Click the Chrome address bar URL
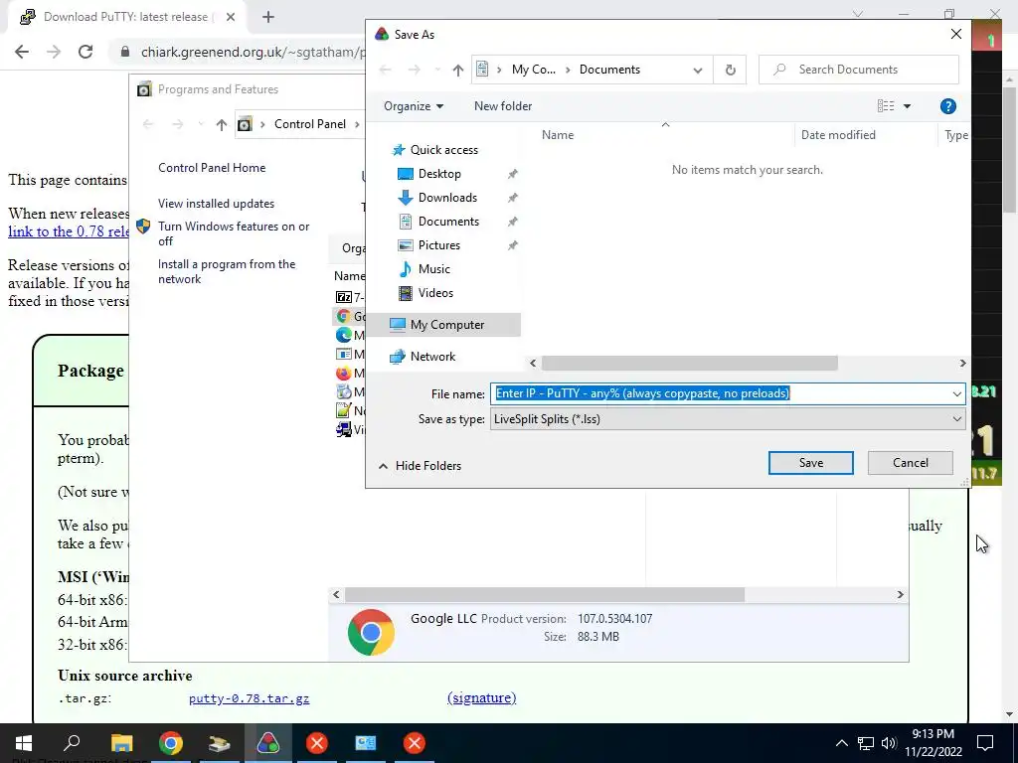This screenshot has height=763, width=1018. 254,52
